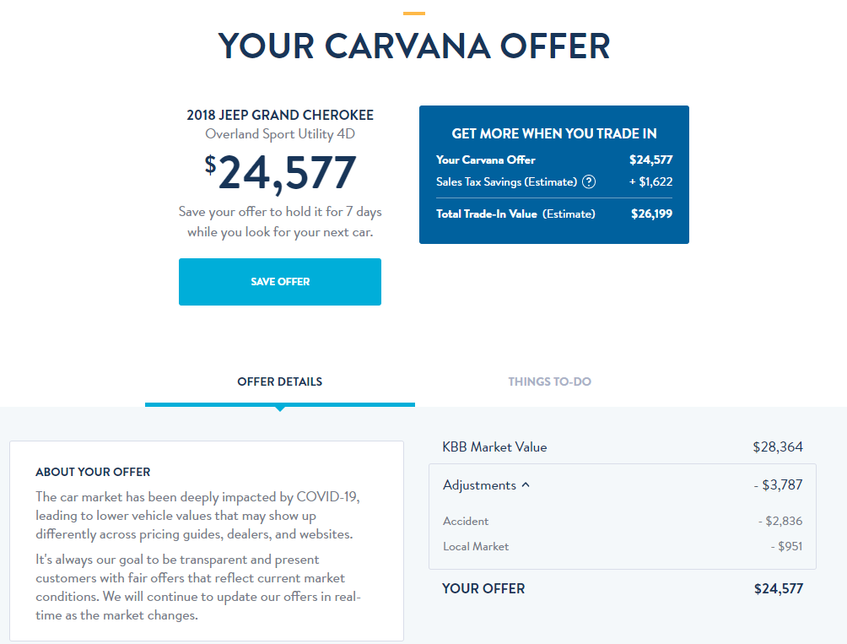The width and height of the screenshot is (847, 644).
Task: Click the Adjustments label
Action: point(479,485)
